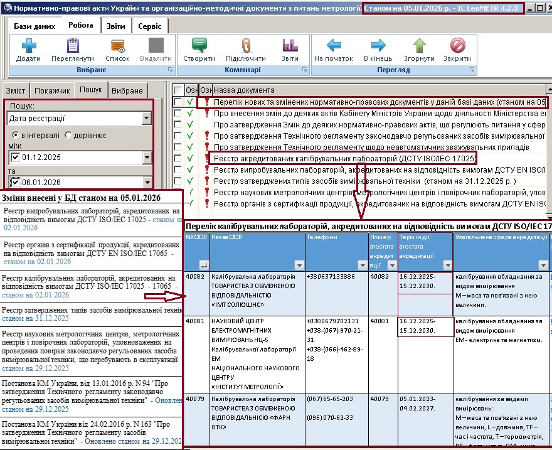Screen dimensions: 552x450
Task: Jump to end with В кінець arrow
Action: (x=378, y=46)
